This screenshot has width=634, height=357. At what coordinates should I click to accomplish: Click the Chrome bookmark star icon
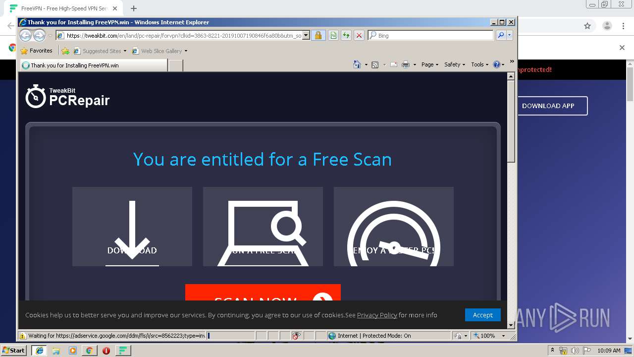click(587, 26)
